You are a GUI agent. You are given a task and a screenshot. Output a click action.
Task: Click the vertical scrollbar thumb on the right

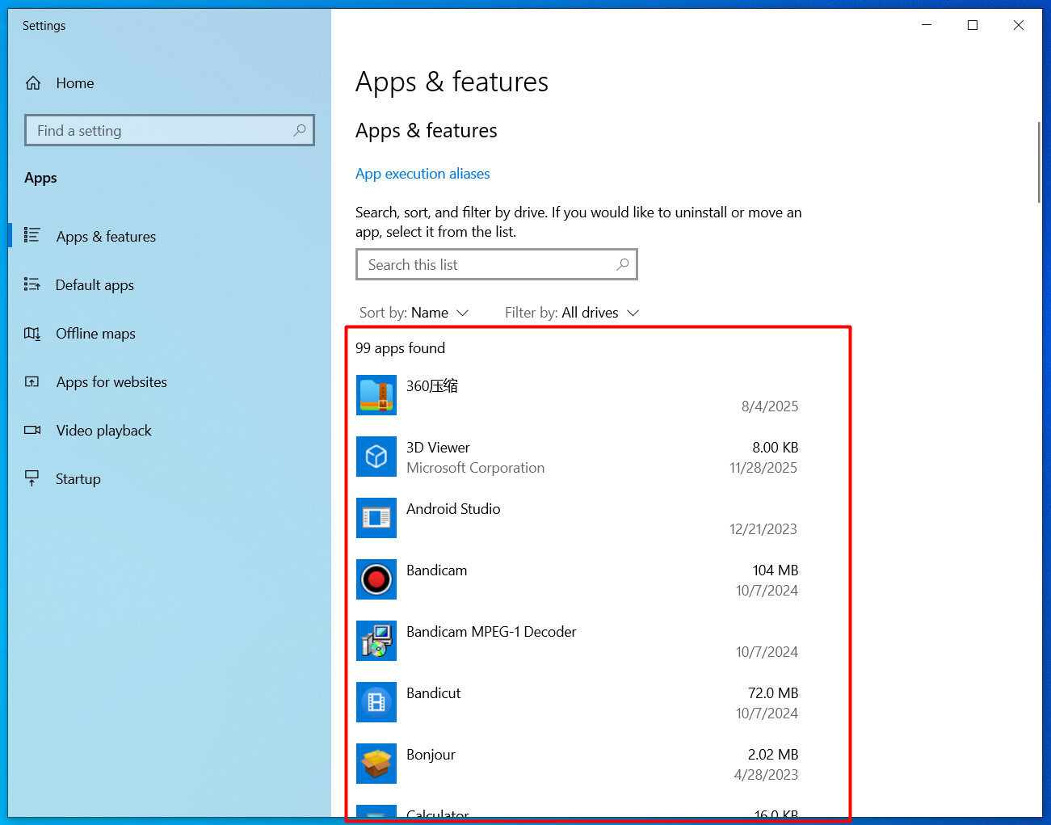pos(1039,162)
